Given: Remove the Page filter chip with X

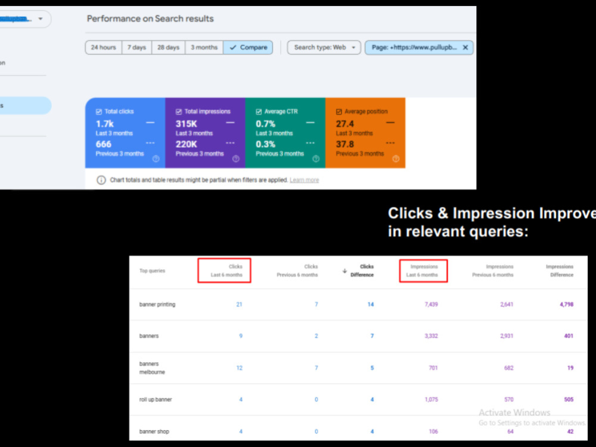Looking at the screenshot, I should 465,48.
